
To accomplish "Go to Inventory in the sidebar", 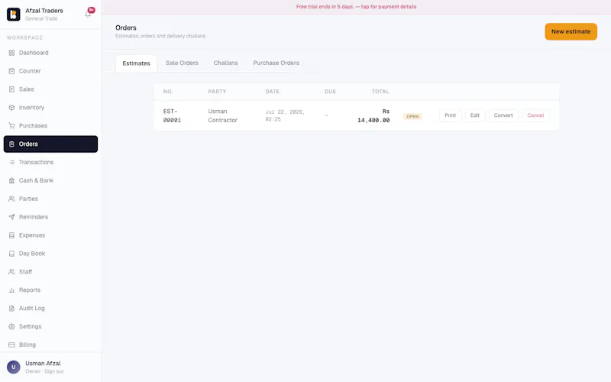I will (x=50, y=108).
